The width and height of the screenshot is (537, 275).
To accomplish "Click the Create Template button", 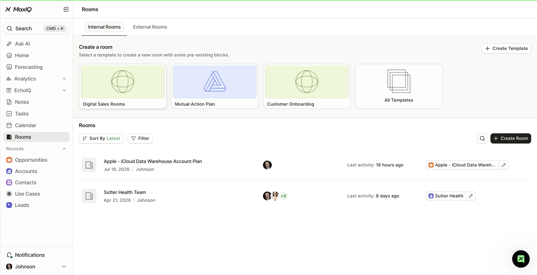I will [506, 48].
